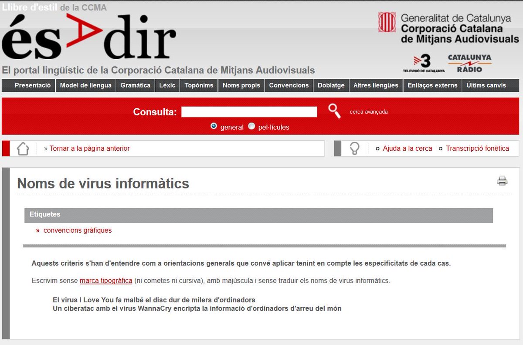Screen dimensions: 523x345
Task: Select the 'general' search radio button
Action: click(214, 126)
